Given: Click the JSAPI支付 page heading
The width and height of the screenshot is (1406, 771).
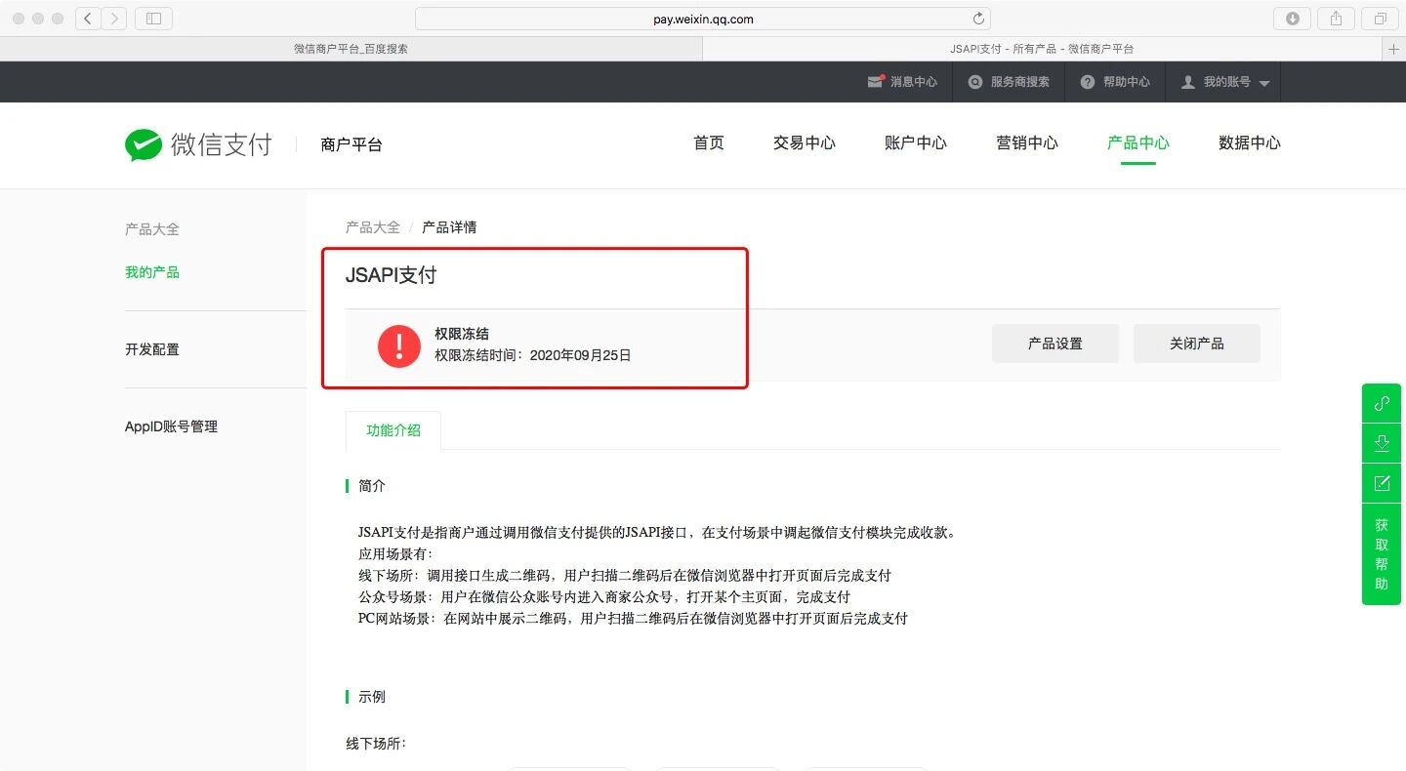Looking at the screenshot, I should click(391, 275).
